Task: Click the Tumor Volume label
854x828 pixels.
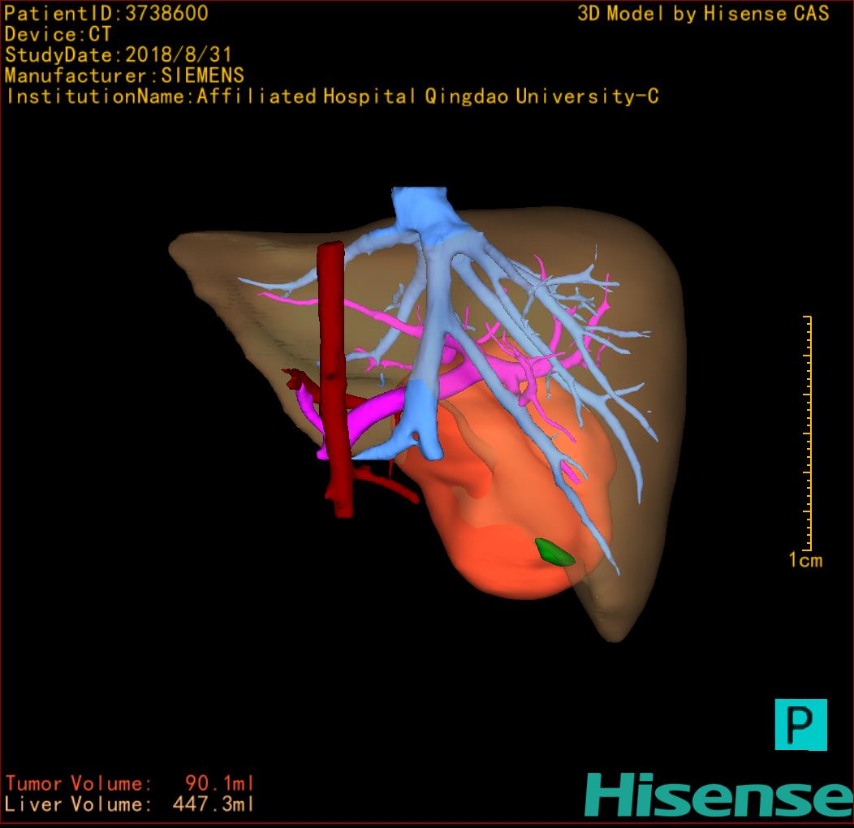Action: 78,783
